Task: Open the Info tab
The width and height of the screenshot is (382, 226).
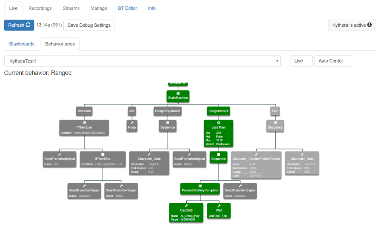Action: [152, 8]
